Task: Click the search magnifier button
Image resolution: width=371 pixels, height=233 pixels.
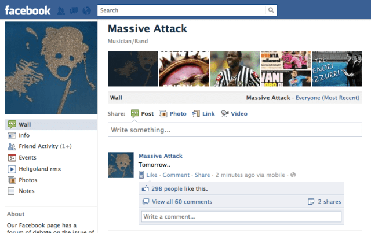Action: pos(271,10)
